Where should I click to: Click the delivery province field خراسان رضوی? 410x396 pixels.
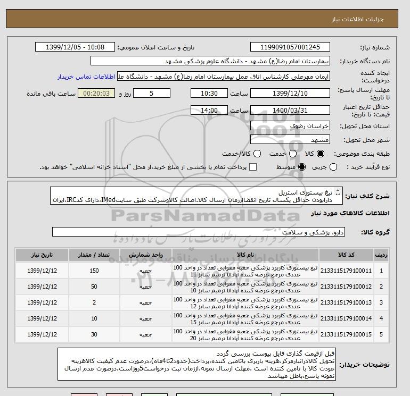point(290,126)
